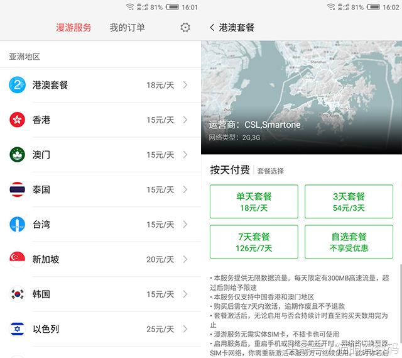Tap the 香港 list item label

point(41,120)
